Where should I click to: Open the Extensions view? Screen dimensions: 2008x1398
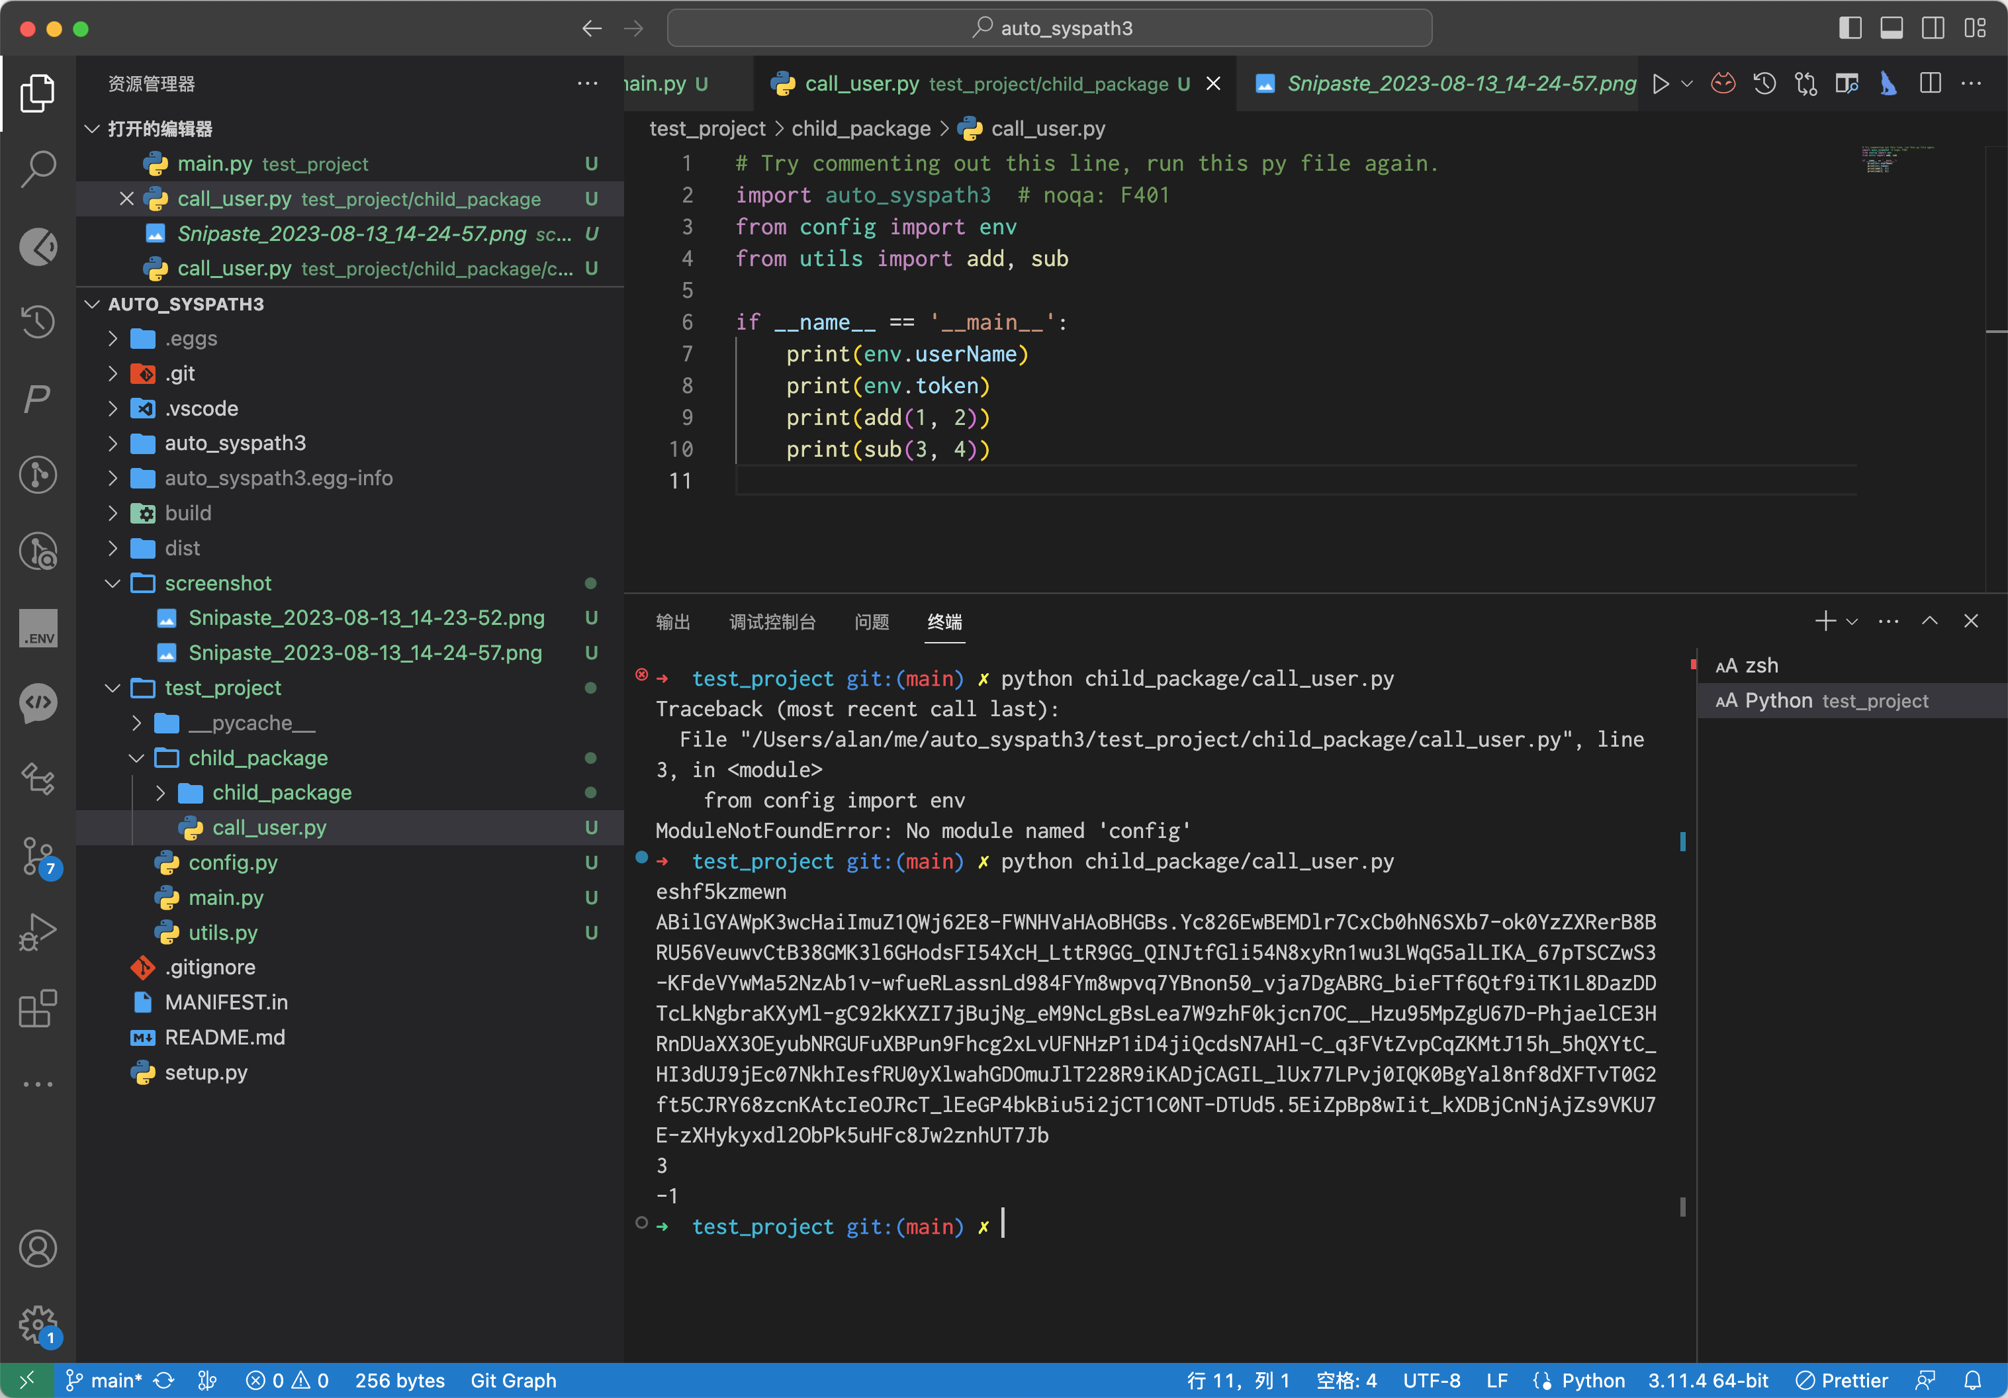[38, 1008]
